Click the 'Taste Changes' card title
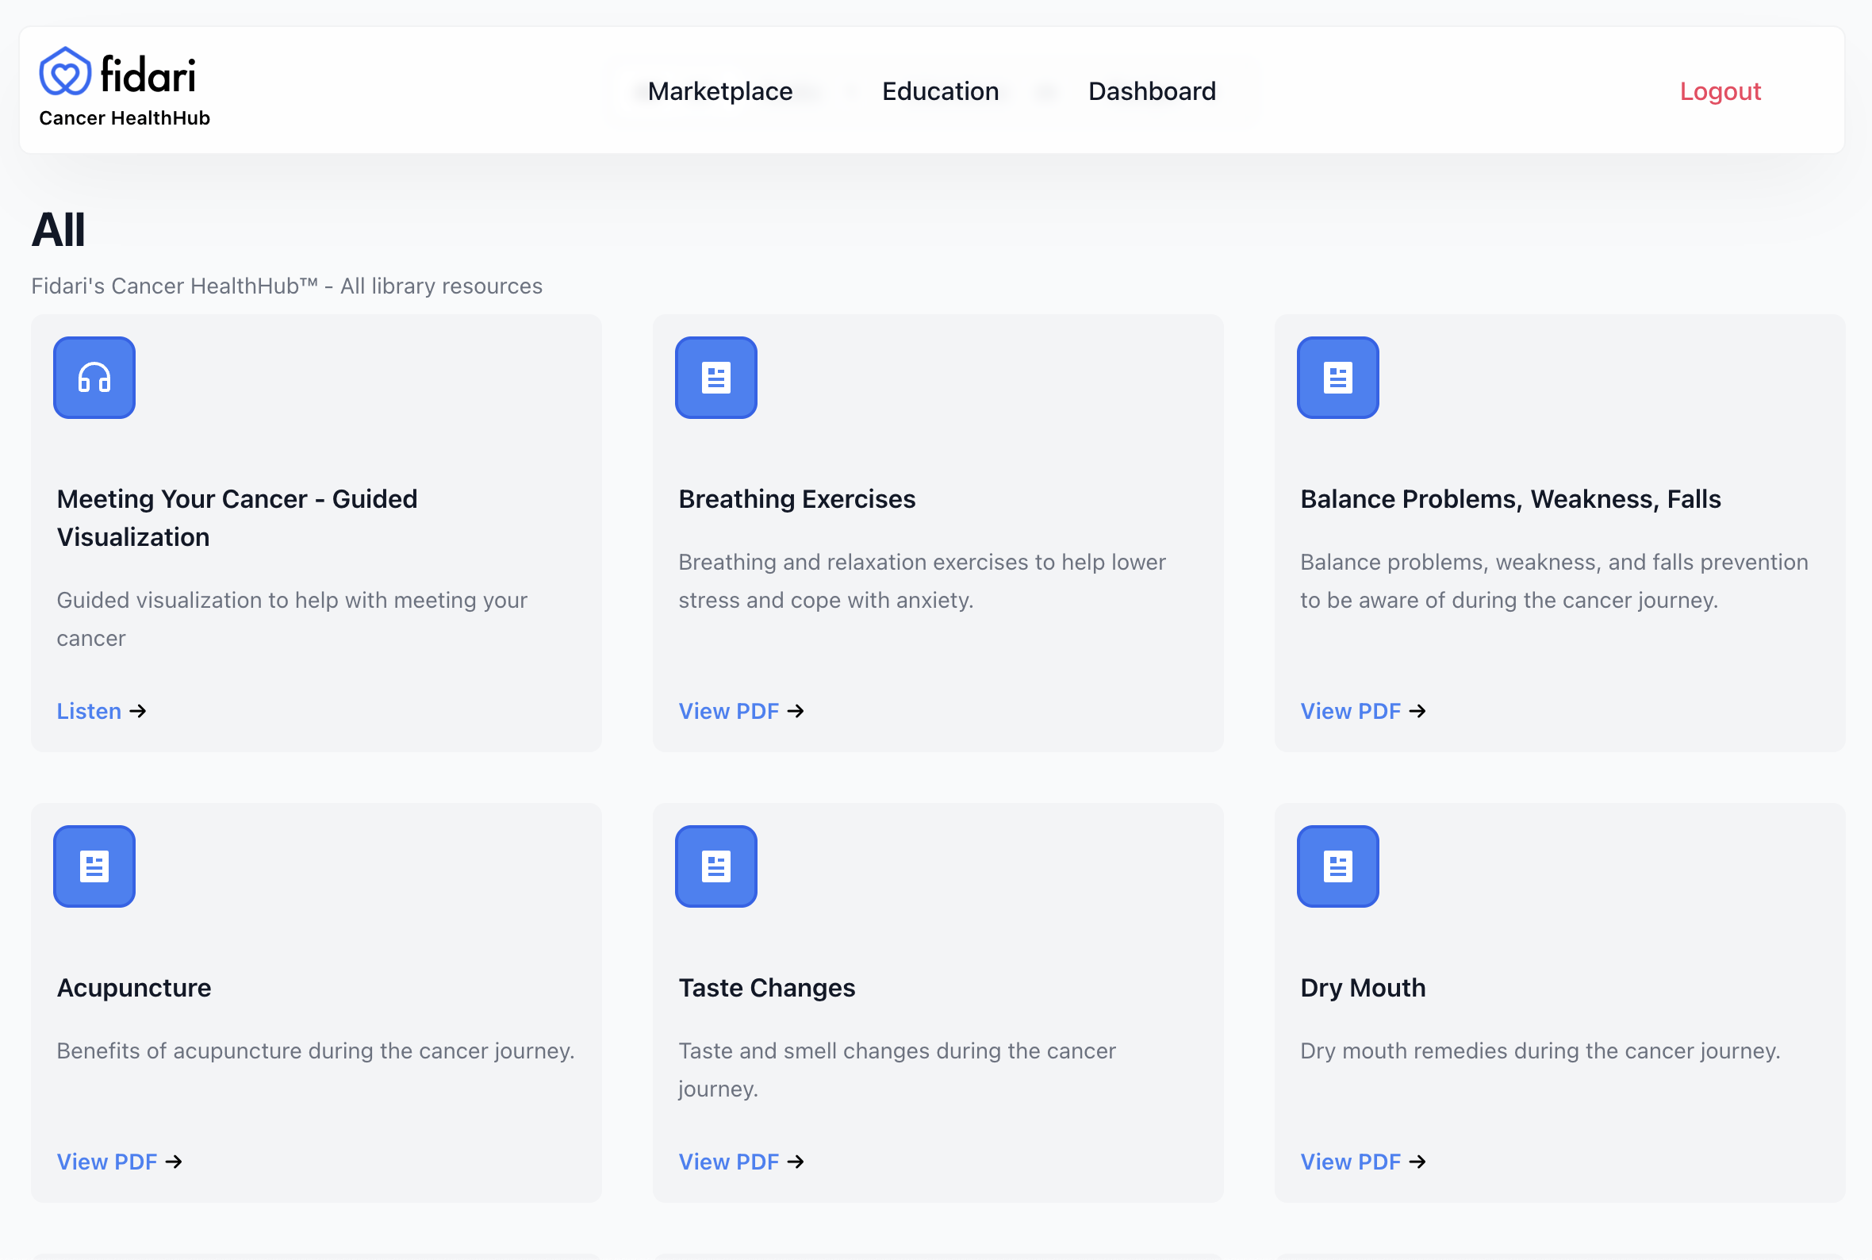The image size is (1872, 1260). click(766, 988)
